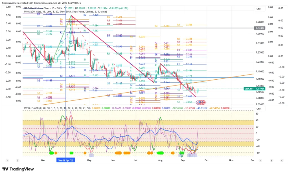Viewport: 289px width, 175px height.
Task: Click the 7.23000 price axis label
Action: point(260,62)
